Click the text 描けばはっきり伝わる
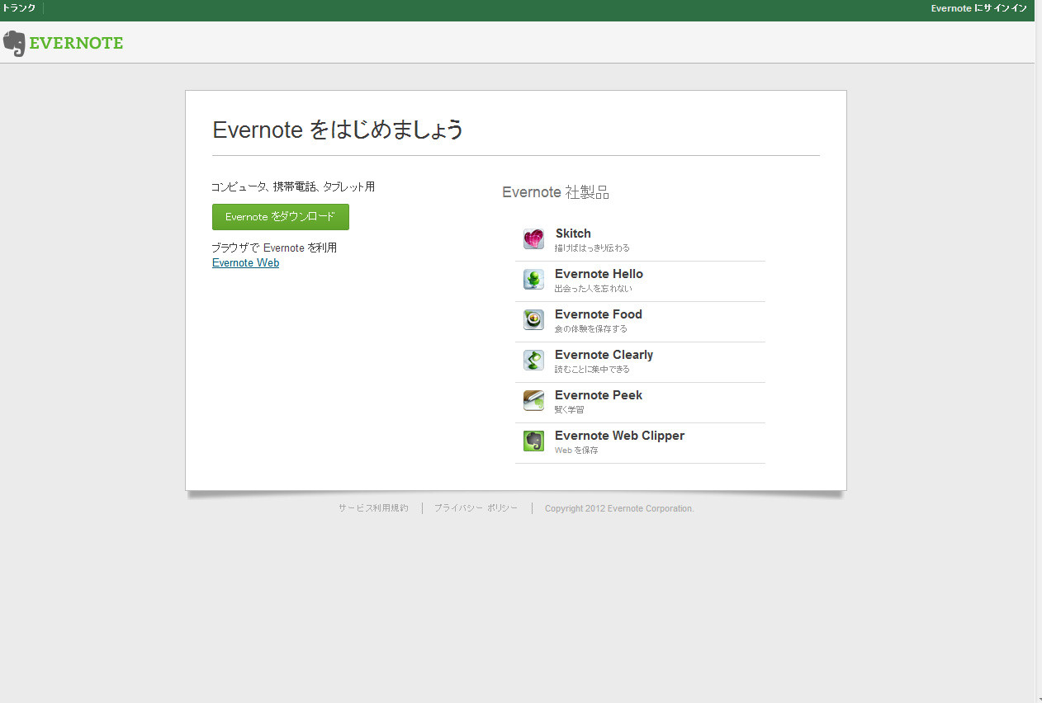The width and height of the screenshot is (1042, 703). pos(592,248)
